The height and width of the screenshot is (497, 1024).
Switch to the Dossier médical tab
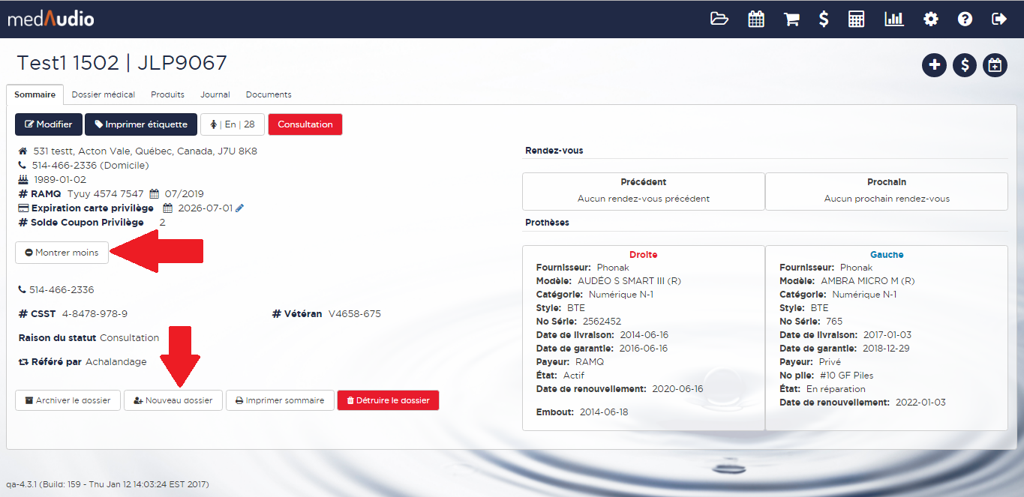point(104,94)
